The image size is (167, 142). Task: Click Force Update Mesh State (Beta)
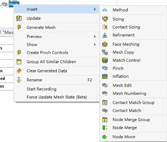point(57,97)
